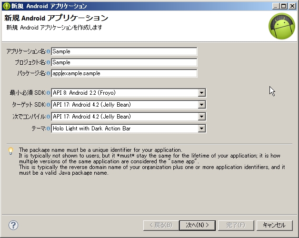Click info icon beside 最小必須 SDK label

point(48,93)
